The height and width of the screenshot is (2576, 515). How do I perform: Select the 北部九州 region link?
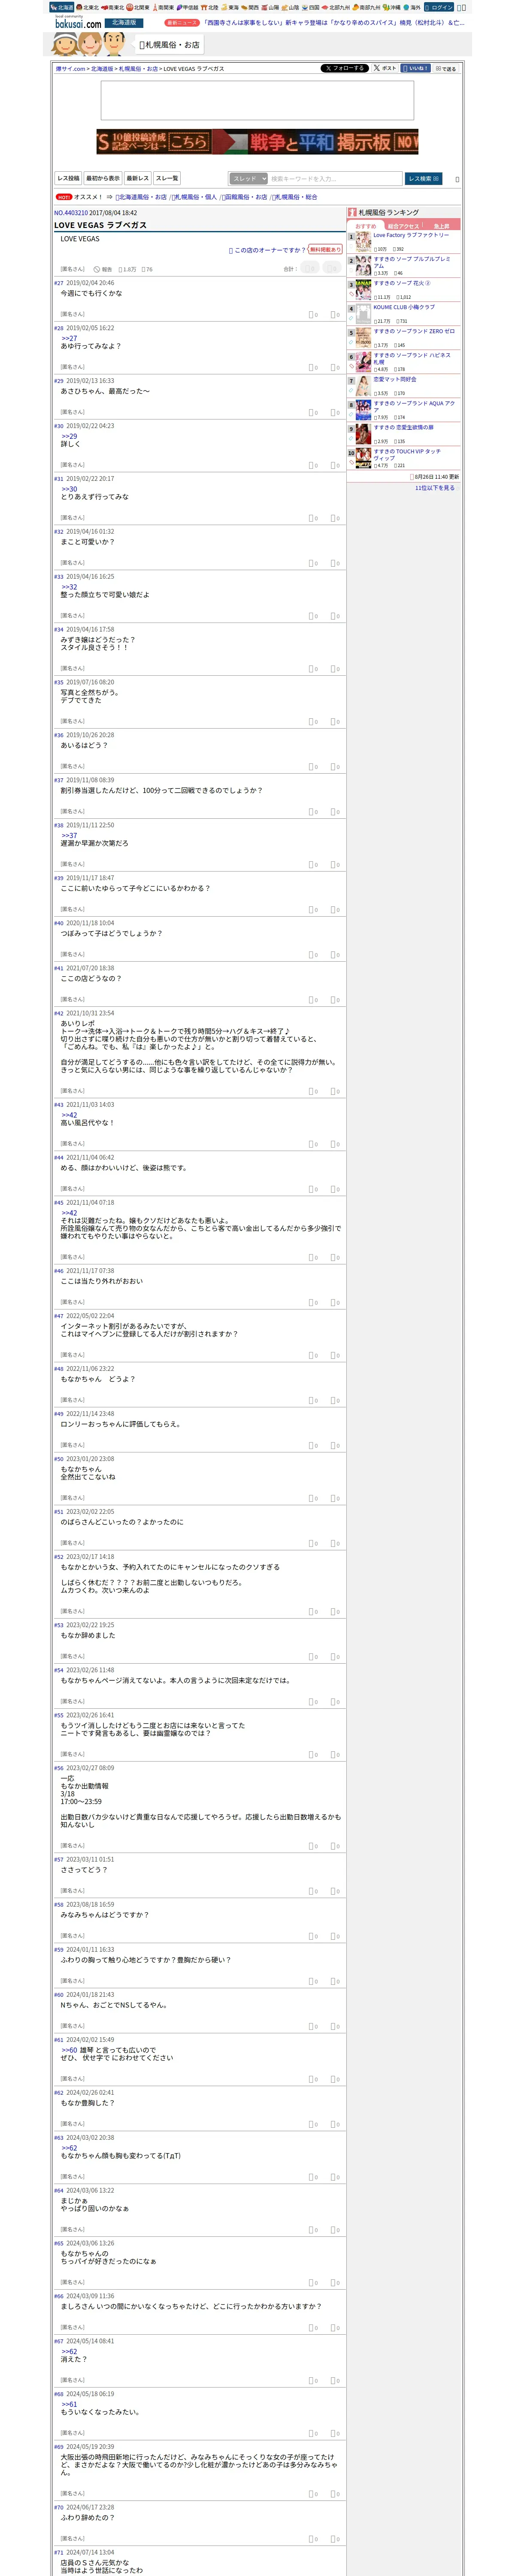click(336, 7)
